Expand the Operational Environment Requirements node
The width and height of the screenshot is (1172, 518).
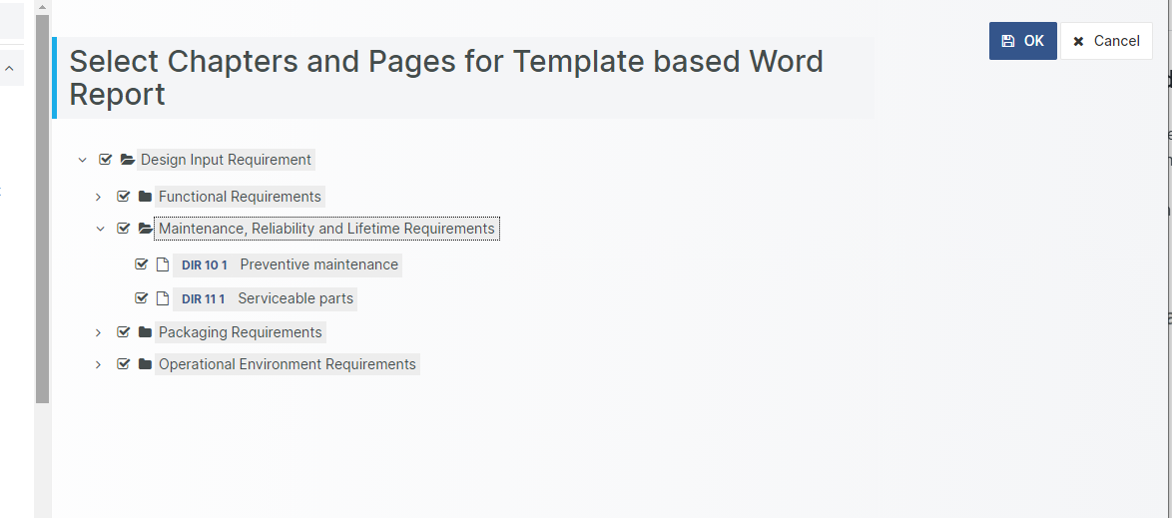[x=99, y=364]
